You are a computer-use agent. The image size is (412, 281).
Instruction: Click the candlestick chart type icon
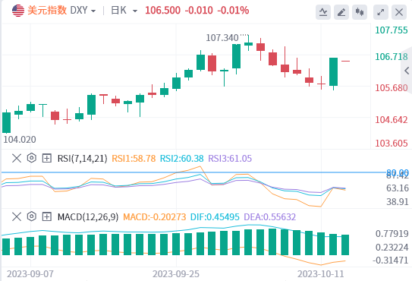[360, 12]
